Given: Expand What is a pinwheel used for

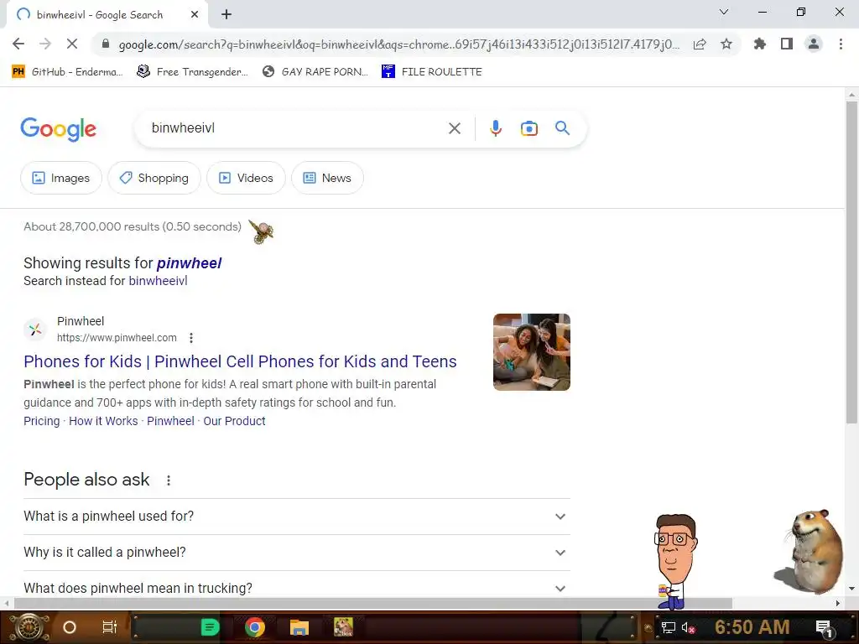Looking at the screenshot, I should 296,517.
